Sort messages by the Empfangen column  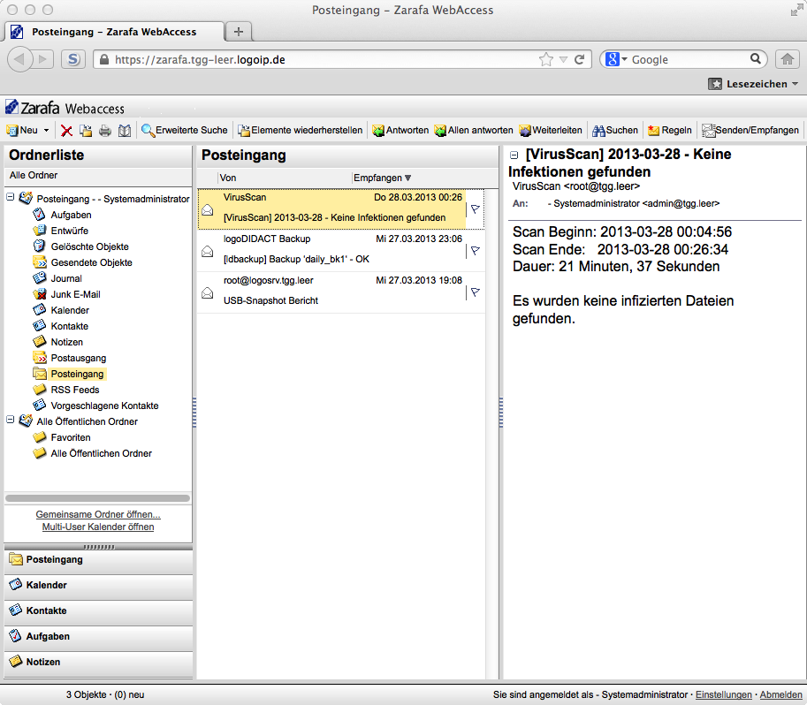click(x=382, y=178)
